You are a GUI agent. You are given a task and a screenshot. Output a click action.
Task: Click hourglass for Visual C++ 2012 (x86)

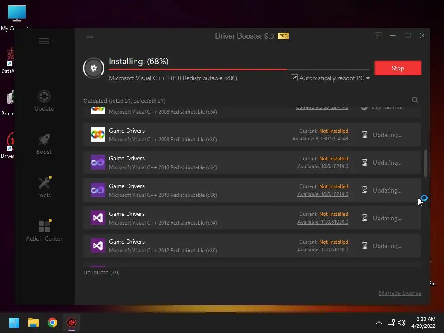point(365,245)
